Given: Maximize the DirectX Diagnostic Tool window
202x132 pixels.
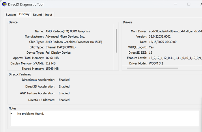Looking at the screenshot, I should [x=189, y=4].
